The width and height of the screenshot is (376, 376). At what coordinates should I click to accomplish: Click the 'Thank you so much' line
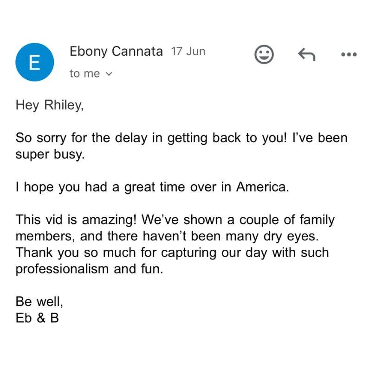[x=172, y=253]
